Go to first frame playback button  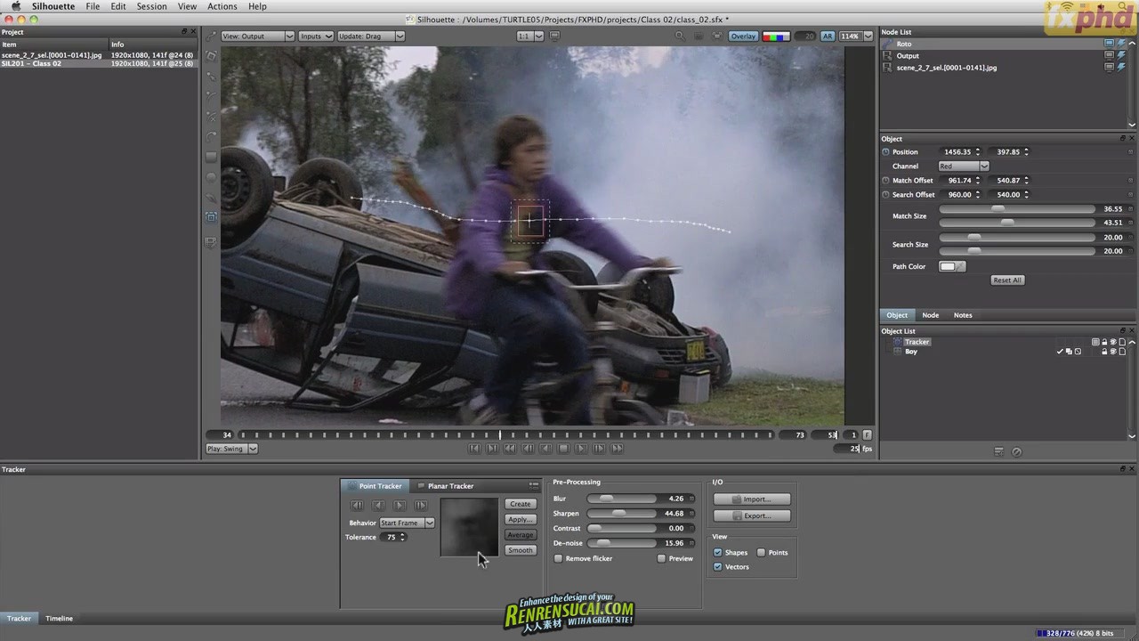click(x=474, y=449)
